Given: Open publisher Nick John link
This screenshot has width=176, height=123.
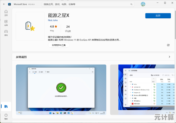Looking at the screenshot, I should [x=53, y=20].
